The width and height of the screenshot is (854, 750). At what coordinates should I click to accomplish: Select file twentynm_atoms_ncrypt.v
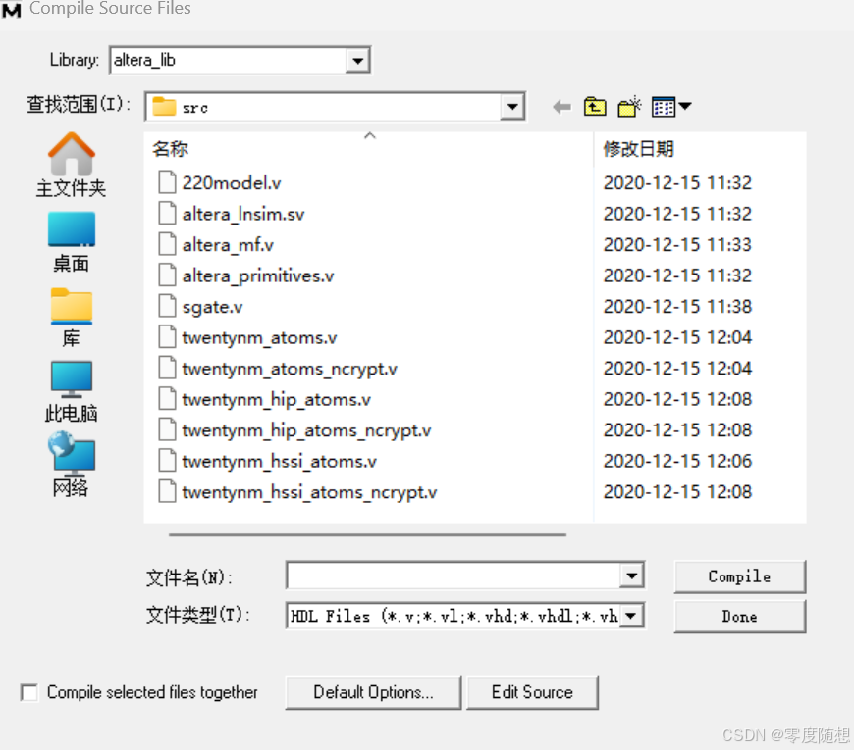[290, 369]
